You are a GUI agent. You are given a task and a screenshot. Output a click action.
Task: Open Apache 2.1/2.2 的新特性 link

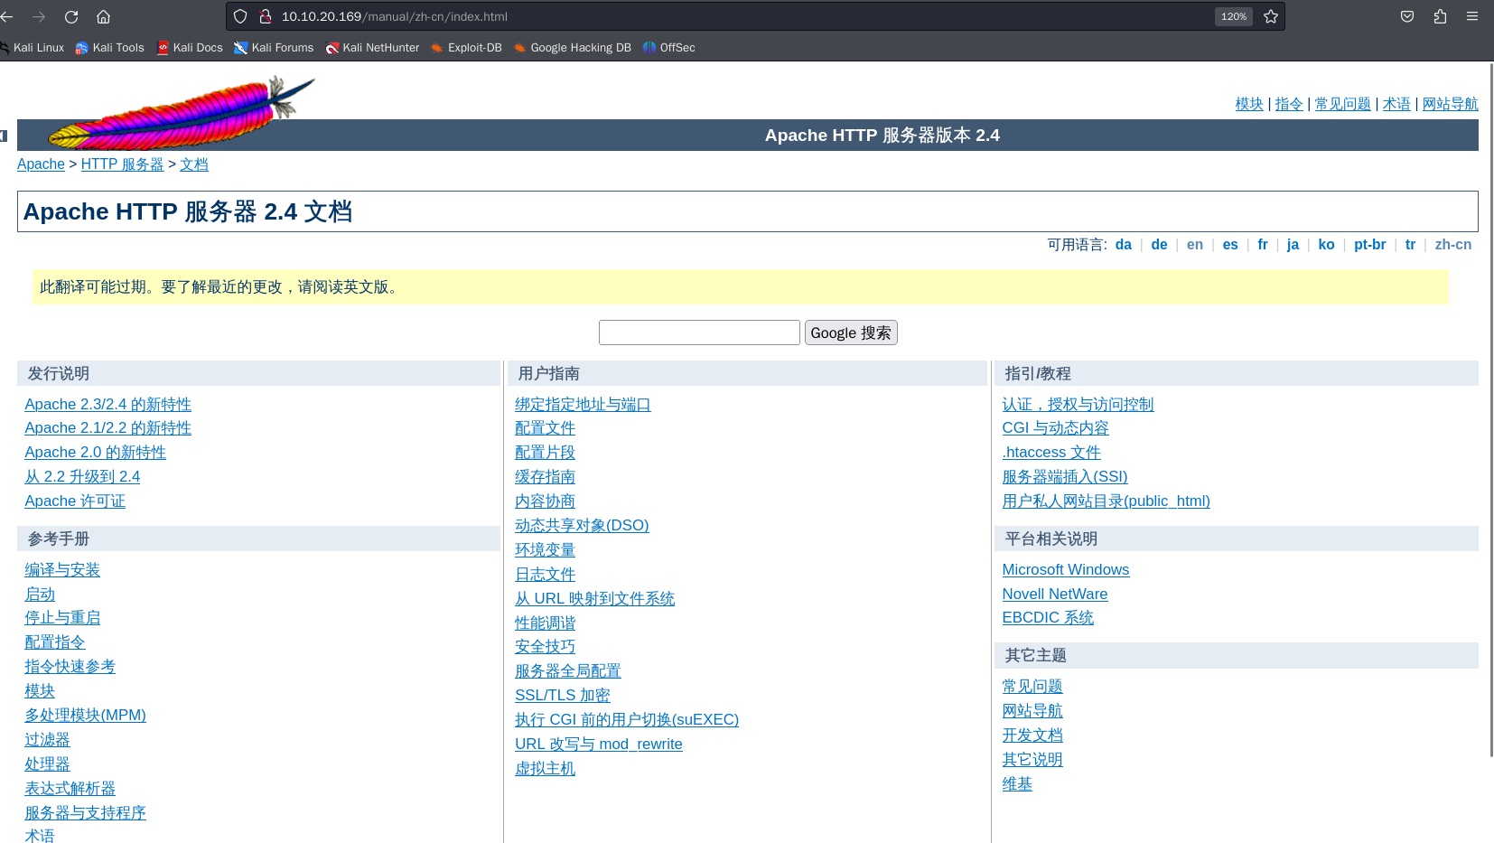(108, 428)
